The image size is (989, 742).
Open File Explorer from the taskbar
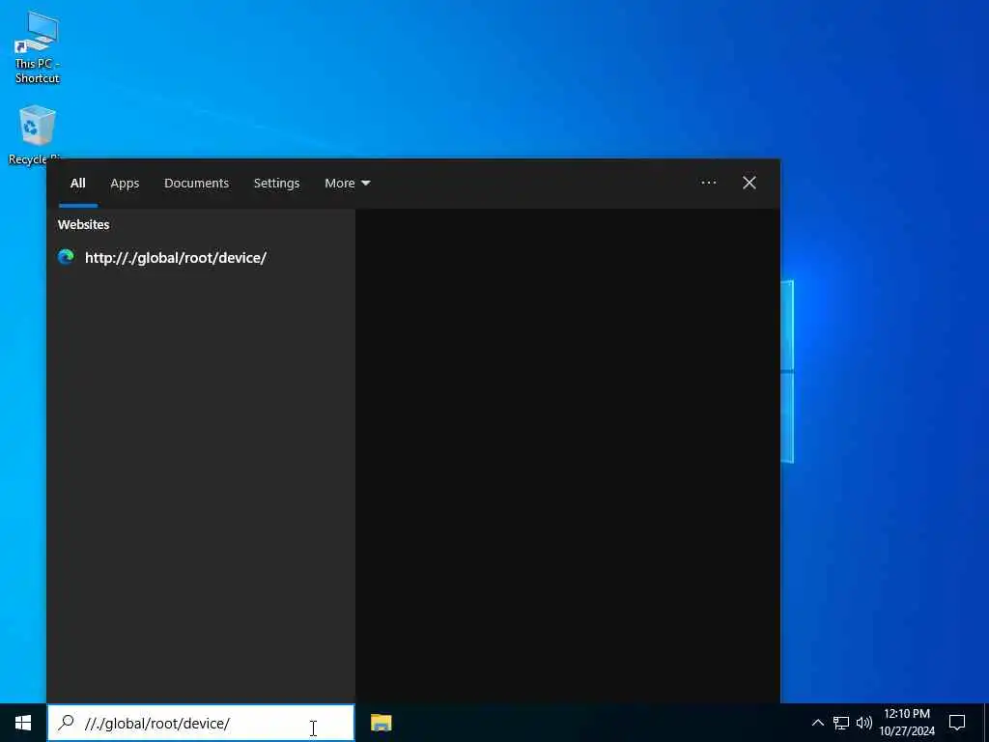(381, 723)
